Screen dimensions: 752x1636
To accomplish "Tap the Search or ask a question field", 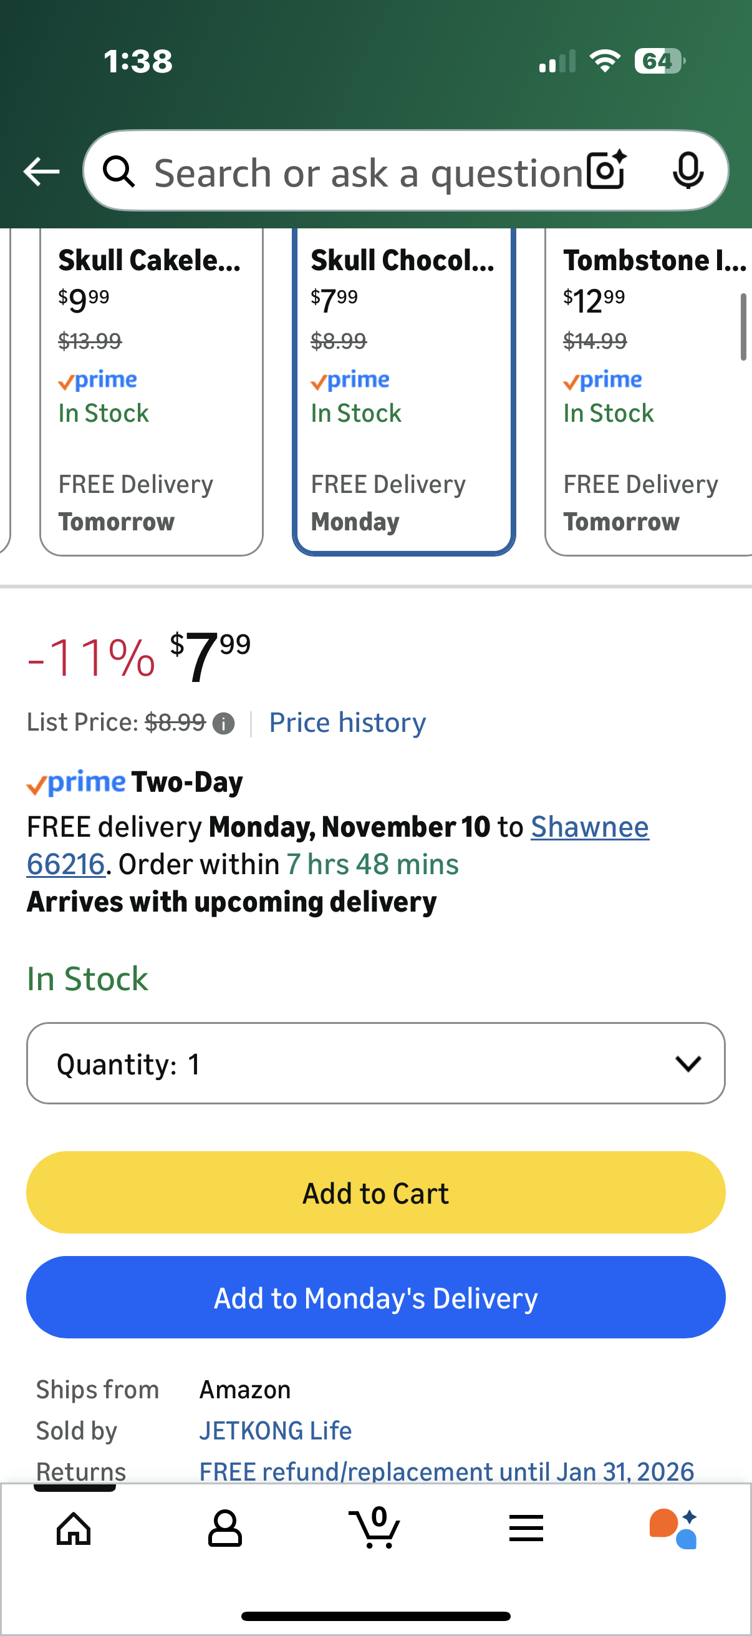I will click(x=368, y=172).
